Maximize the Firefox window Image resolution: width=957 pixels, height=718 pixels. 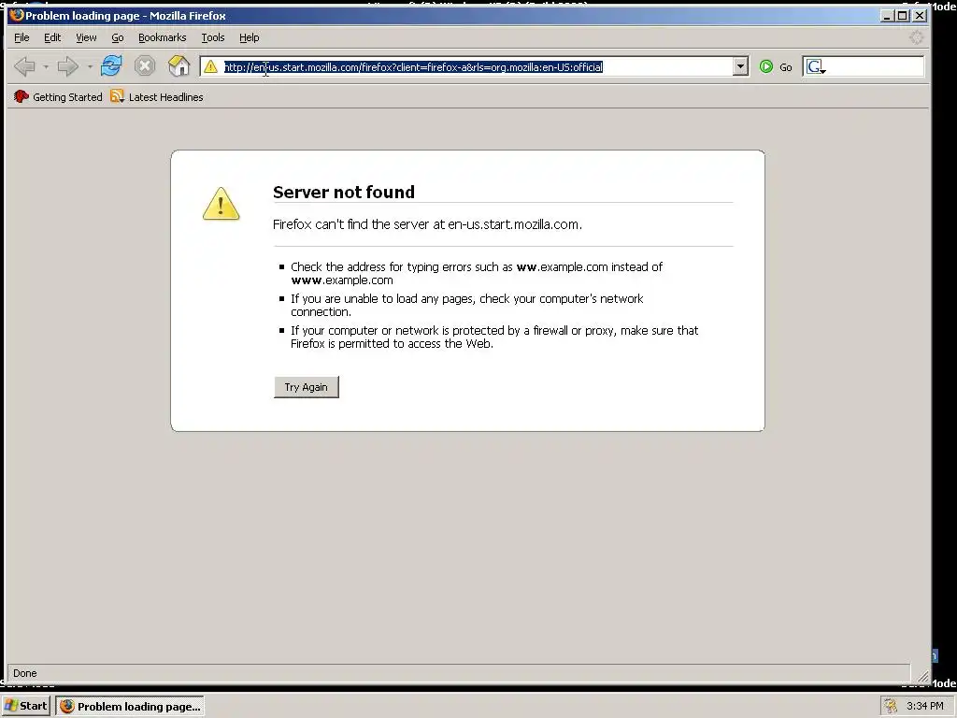pos(903,16)
